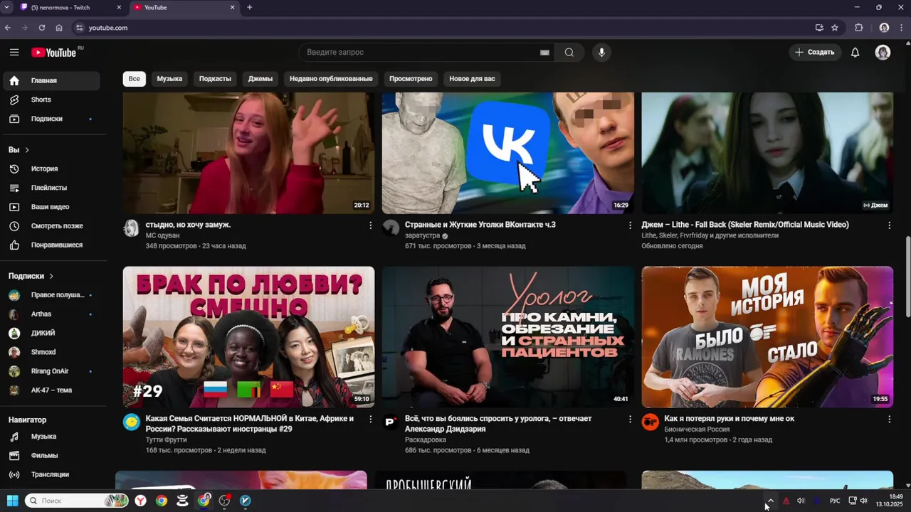Viewport: 911px width, 512px height.
Task: Switch the РУС input language indicator
Action: pos(835,501)
